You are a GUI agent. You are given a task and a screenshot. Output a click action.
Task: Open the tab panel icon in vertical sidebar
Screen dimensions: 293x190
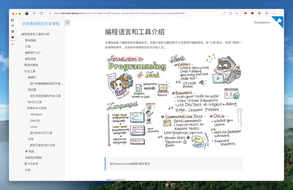click(12, 20)
